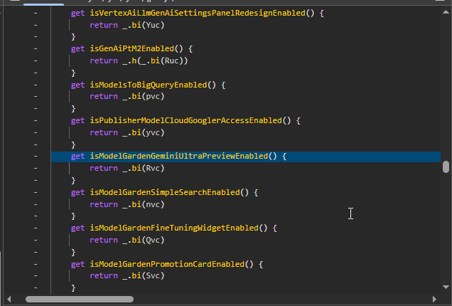Click the vertical scrollbar thumb
452x306 pixels.
tap(446, 167)
